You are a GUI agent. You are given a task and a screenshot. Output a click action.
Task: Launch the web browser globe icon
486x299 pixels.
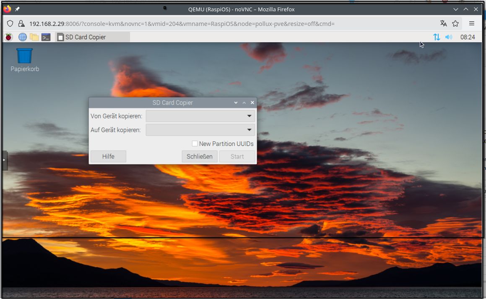pos(23,37)
